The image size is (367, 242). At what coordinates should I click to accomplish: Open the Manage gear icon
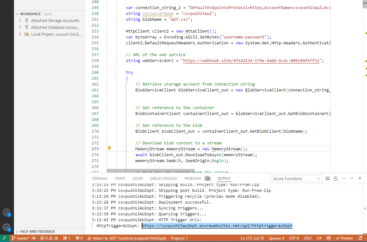(7, 227)
